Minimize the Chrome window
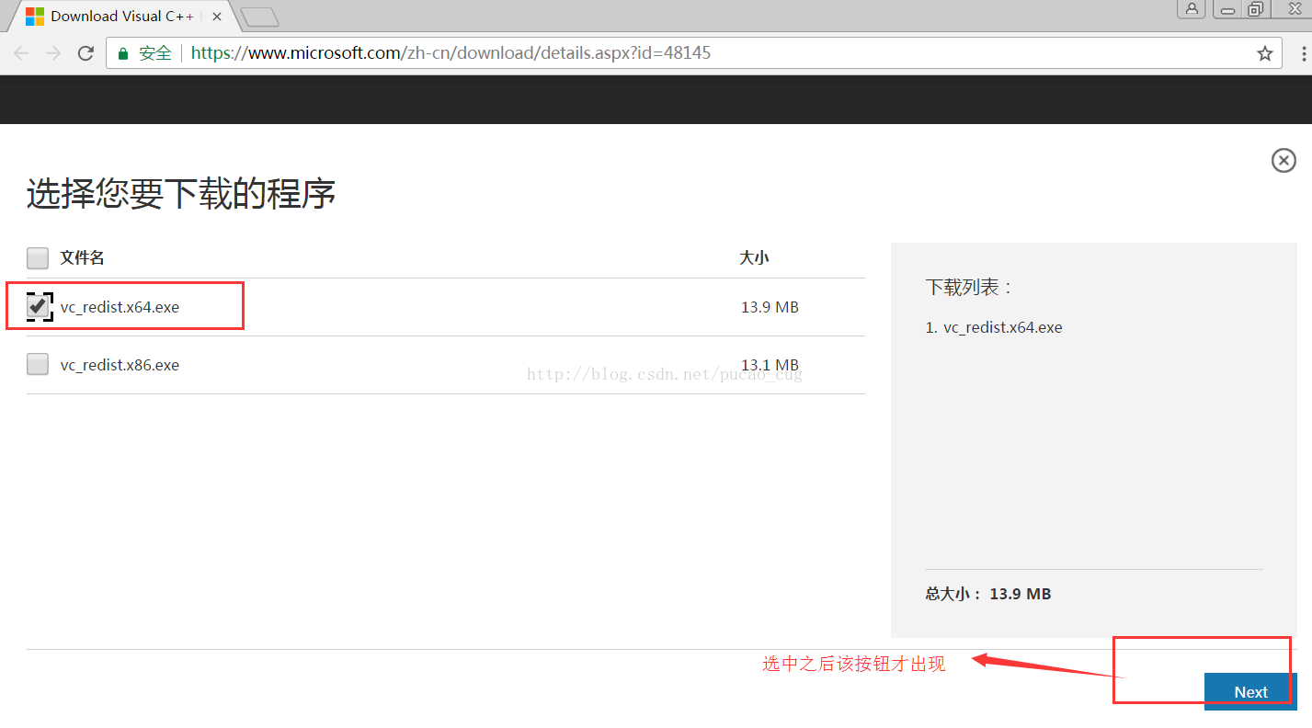Viewport: 1312px width, 728px height. coord(1226,9)
